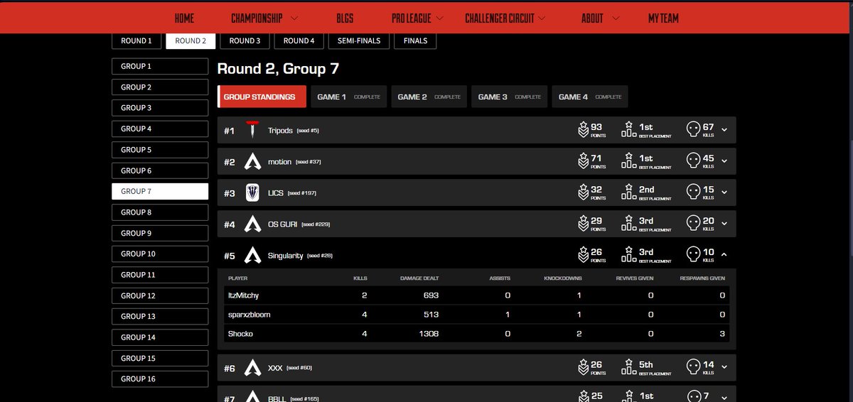Click the Tripods team logo icon
The image size is (853, 402).
tap(252, 131)
